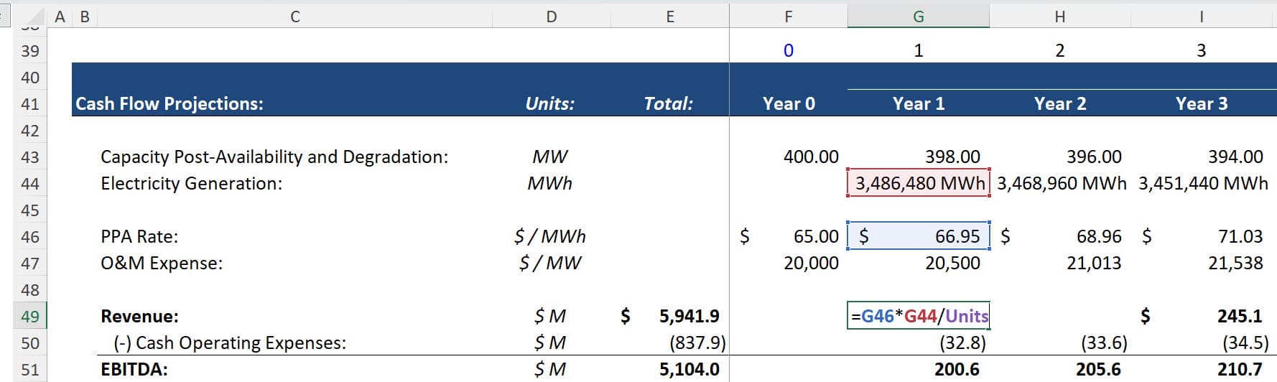Click the =G46*G44/Units formula cell
1277x382 pixels.
point(919,316)
